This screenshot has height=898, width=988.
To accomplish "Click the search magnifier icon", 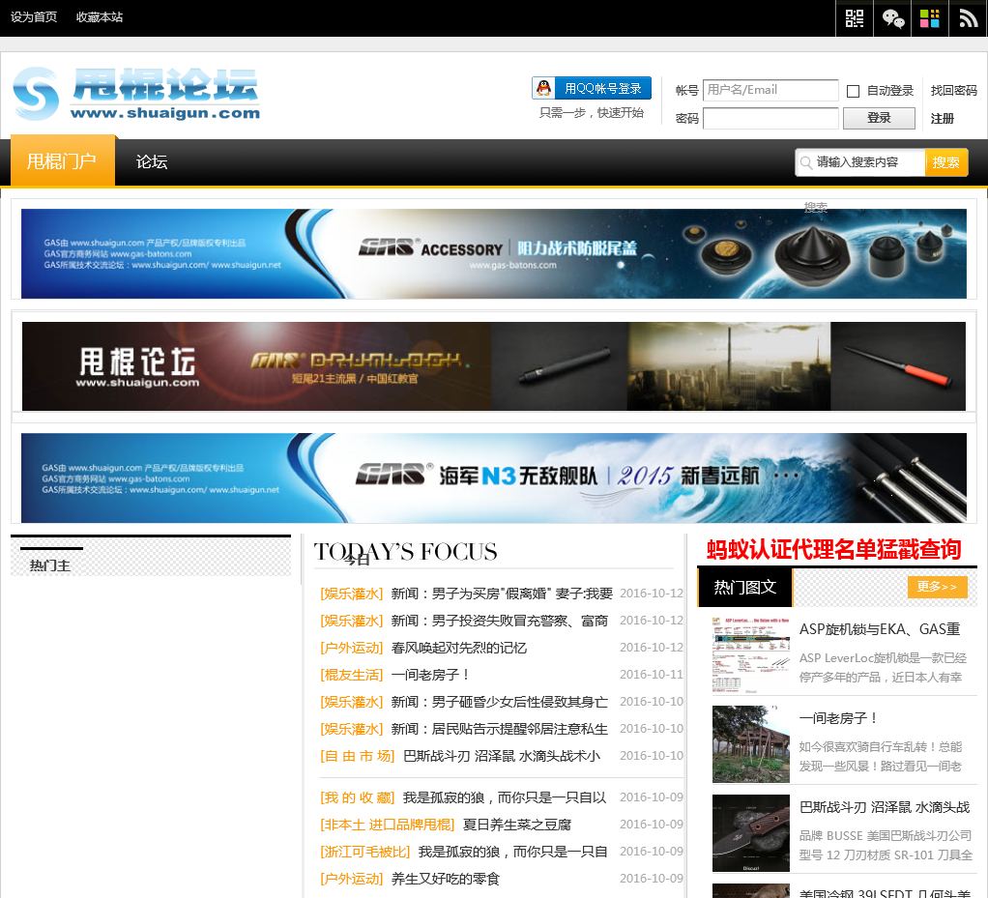I will click(806, 162).
